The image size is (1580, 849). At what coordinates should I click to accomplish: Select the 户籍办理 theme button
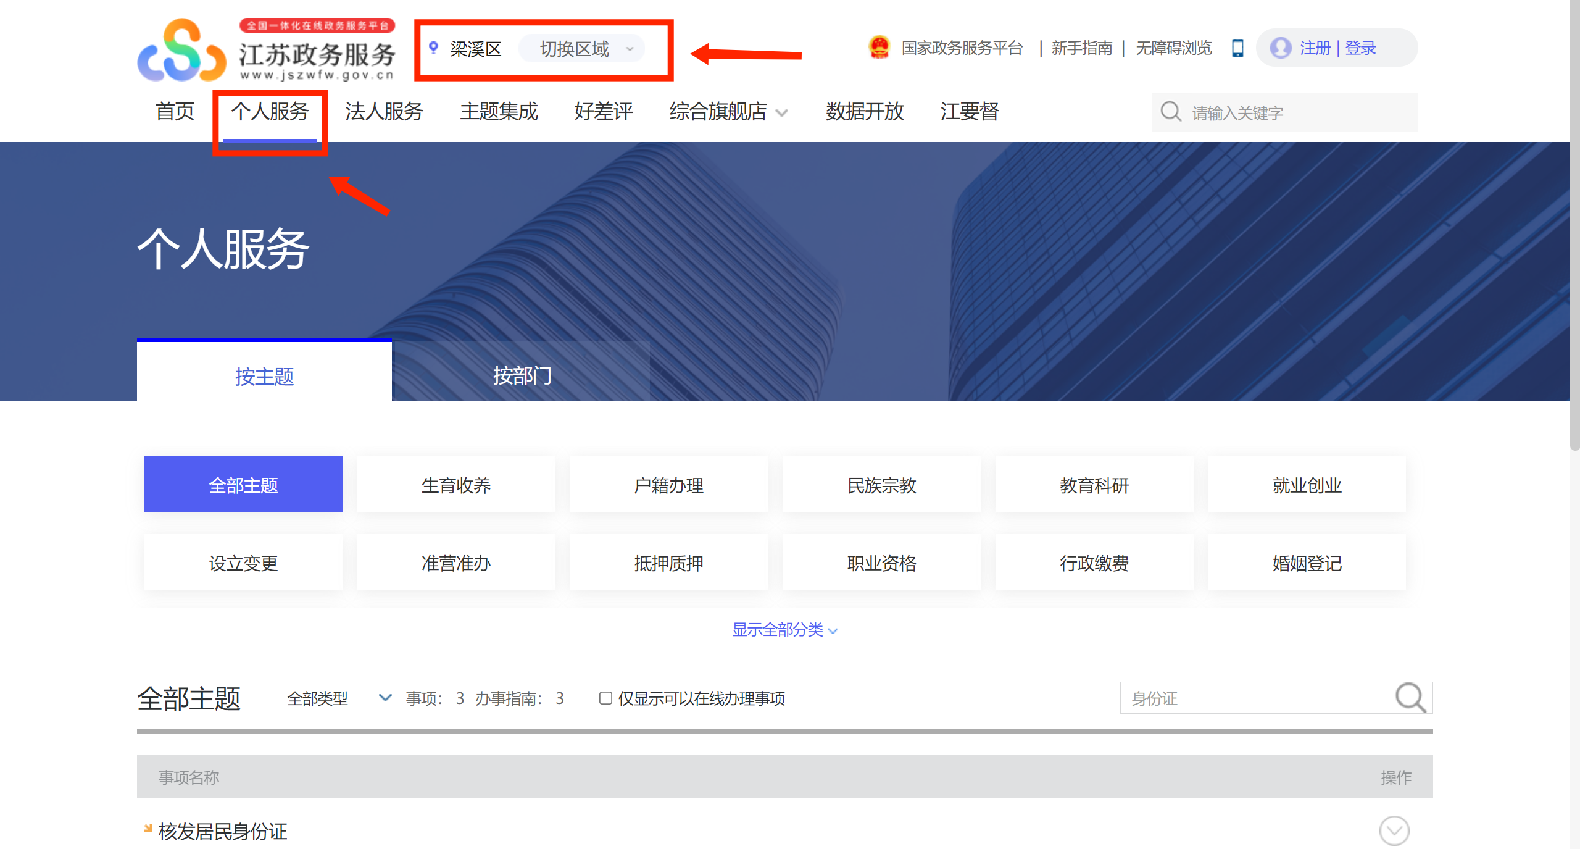[668, 485]
